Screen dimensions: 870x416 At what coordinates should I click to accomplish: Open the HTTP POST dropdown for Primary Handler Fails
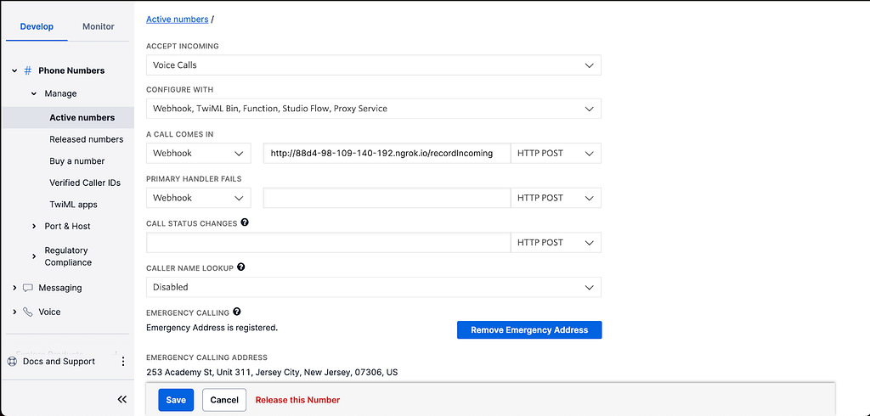tap(556, 198)
